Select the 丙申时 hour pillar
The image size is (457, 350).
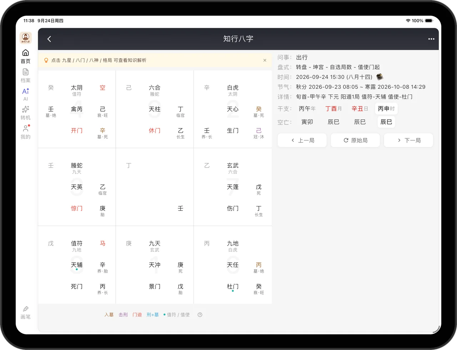pyautogui.click(x=386, y=109)
